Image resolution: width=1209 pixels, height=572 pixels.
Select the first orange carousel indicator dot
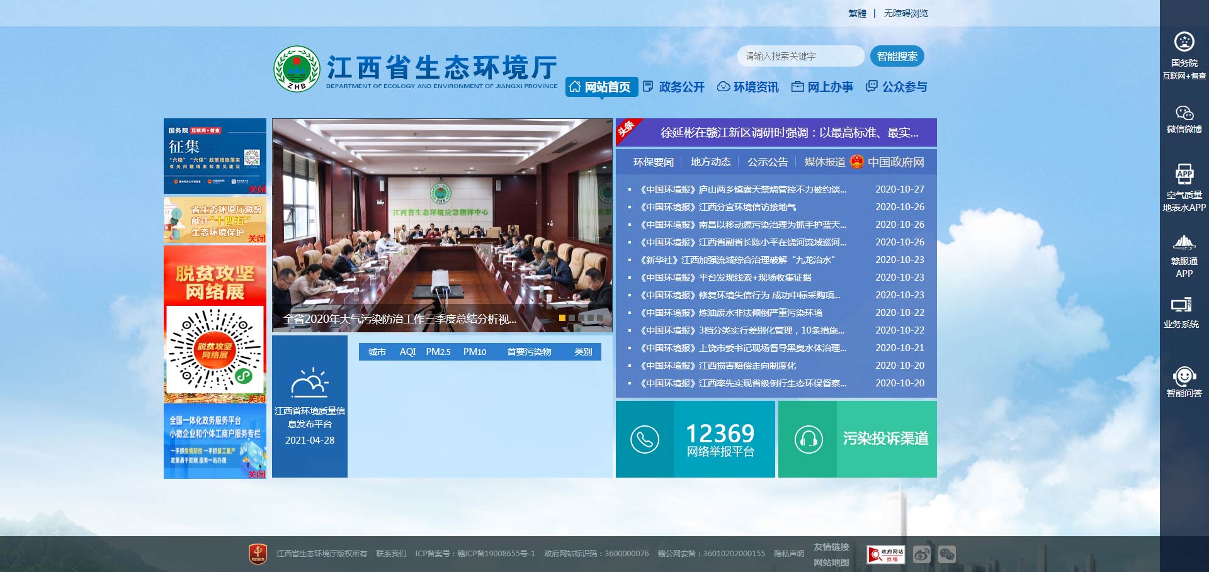point(562,318)
